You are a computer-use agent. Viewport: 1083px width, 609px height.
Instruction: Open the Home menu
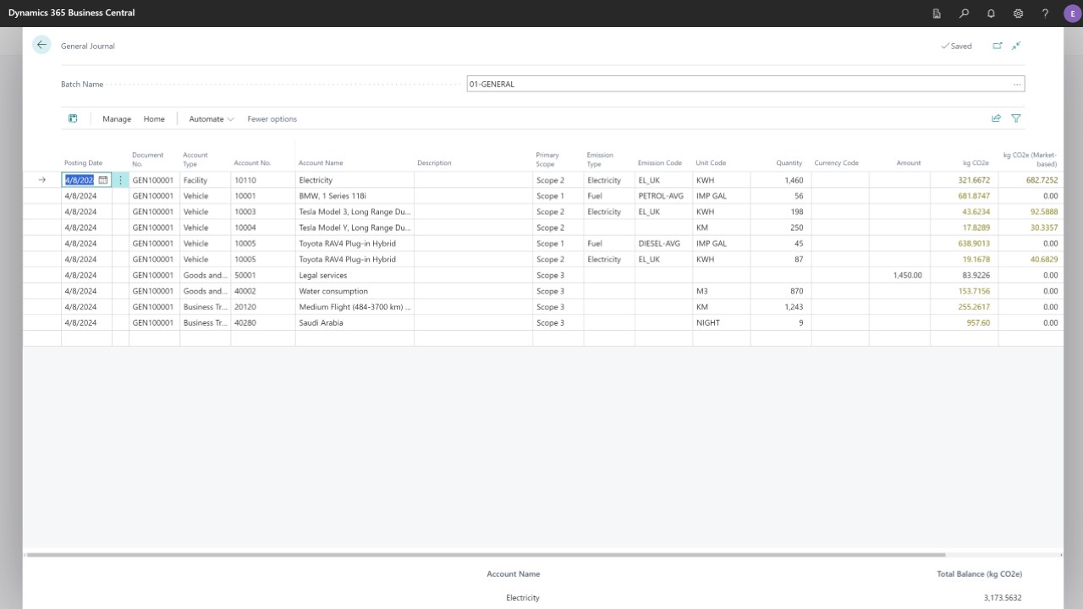(154, 119)
